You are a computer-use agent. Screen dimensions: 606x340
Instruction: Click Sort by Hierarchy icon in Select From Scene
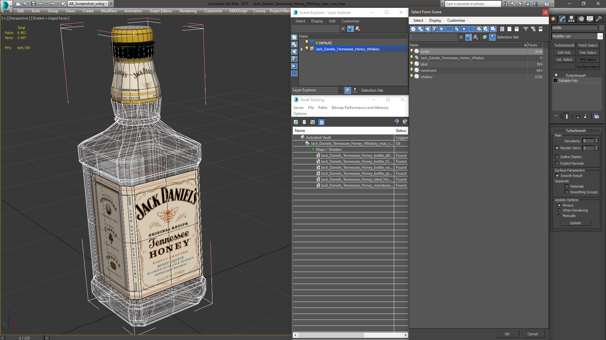pos(492,37)
